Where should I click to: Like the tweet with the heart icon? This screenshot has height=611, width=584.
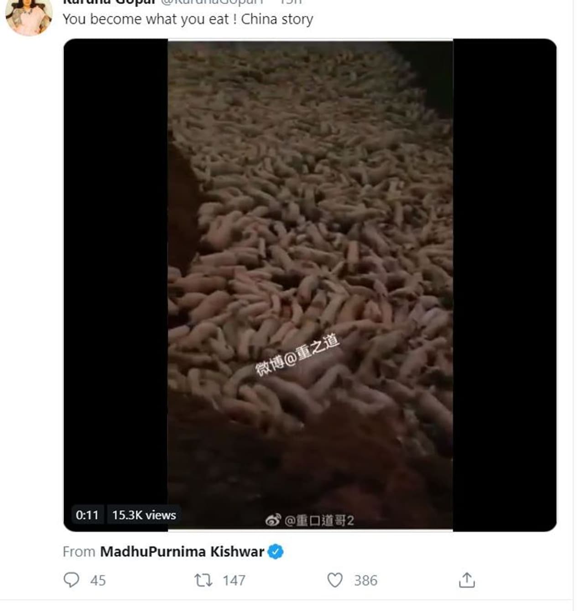335,580
